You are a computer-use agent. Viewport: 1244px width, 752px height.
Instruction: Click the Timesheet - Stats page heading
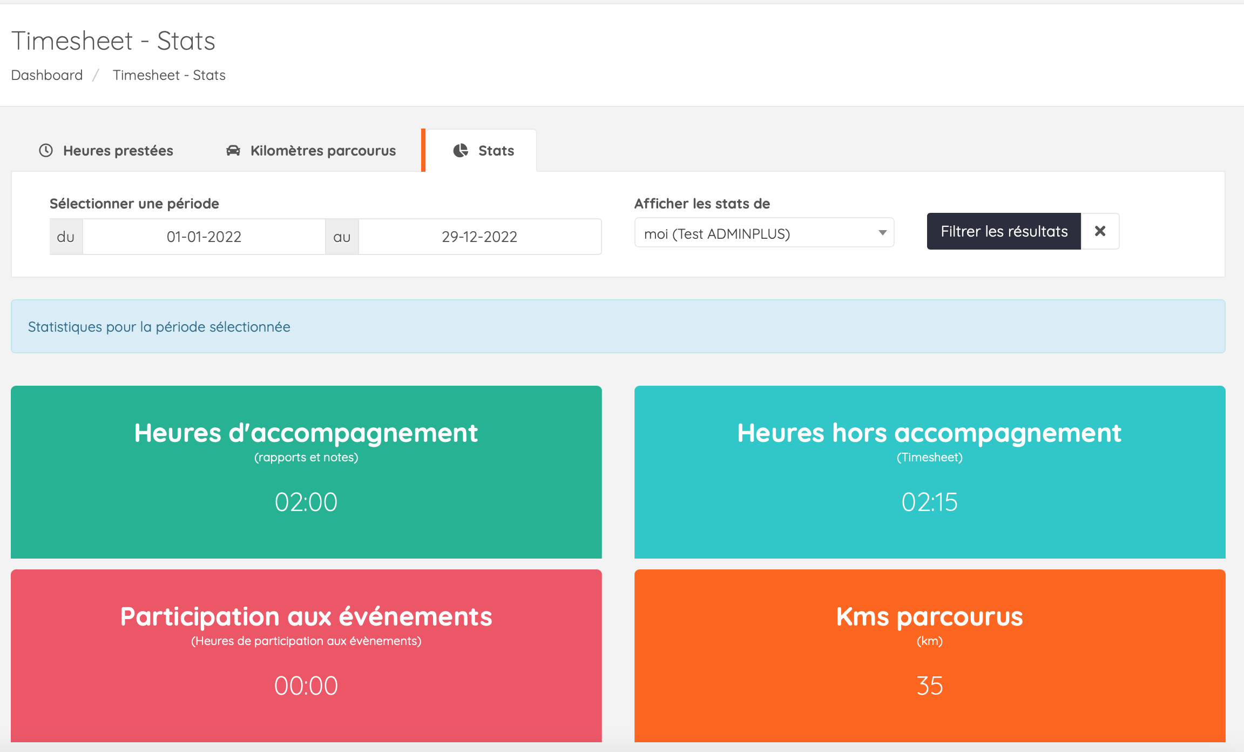point(113,41)
